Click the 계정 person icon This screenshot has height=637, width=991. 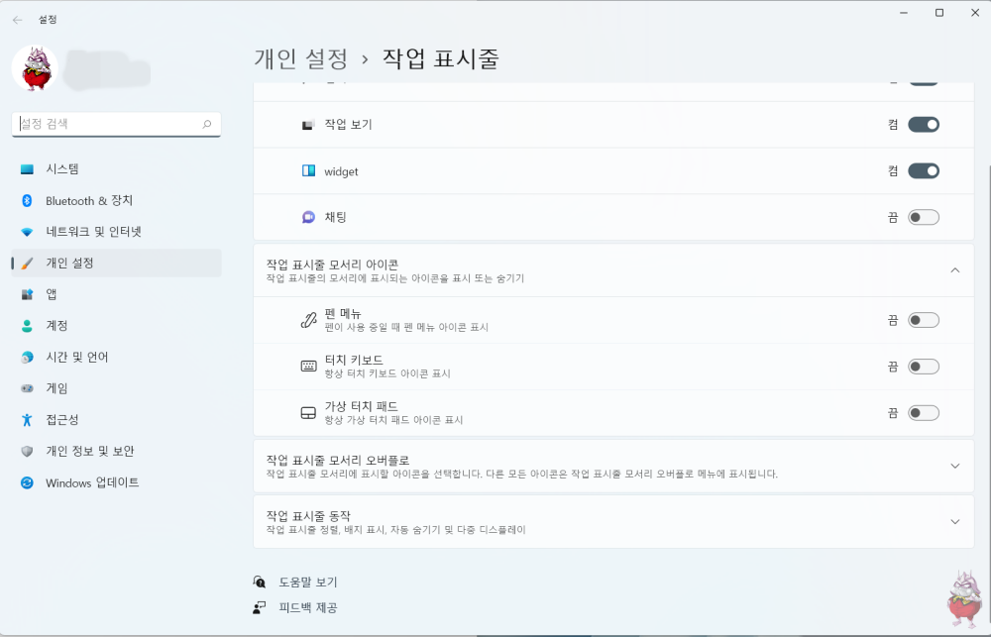tap(27, 326)
